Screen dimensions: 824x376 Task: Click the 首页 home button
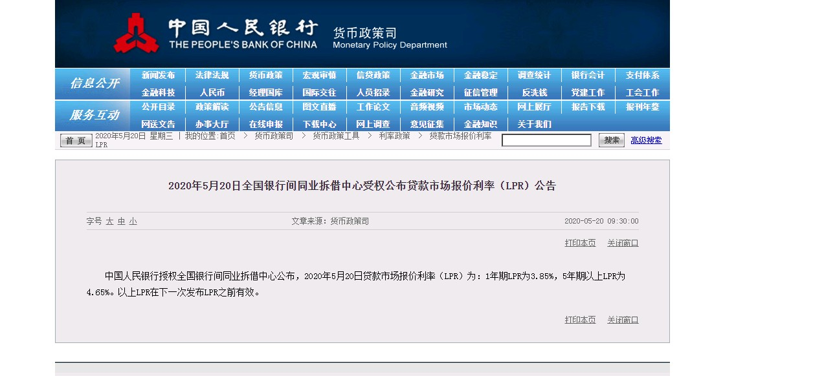(76, 140)
